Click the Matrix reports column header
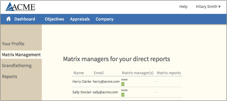Viewport: 227px width, 101px height. [x=169, y=73]
